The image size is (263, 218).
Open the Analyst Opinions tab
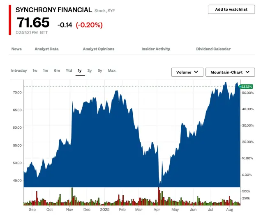pyautogui.click(x=99, y=49)
